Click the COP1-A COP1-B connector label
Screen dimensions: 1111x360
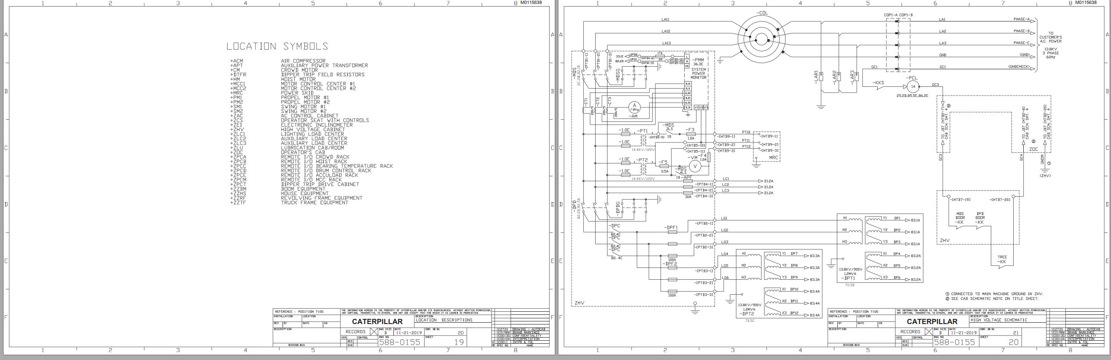[x=898, y=15]
